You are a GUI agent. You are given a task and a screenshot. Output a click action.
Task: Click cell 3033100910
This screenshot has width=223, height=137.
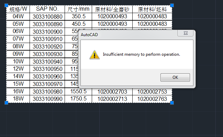click(x=47, y=39)
